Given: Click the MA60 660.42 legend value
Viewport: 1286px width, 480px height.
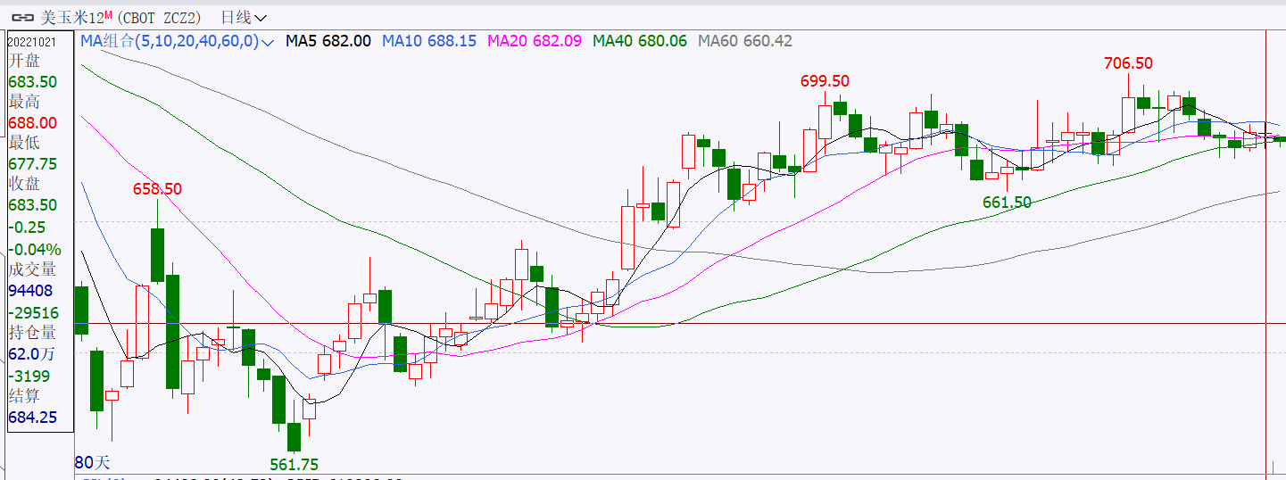Looking at the screenshot, I should 745,40.
